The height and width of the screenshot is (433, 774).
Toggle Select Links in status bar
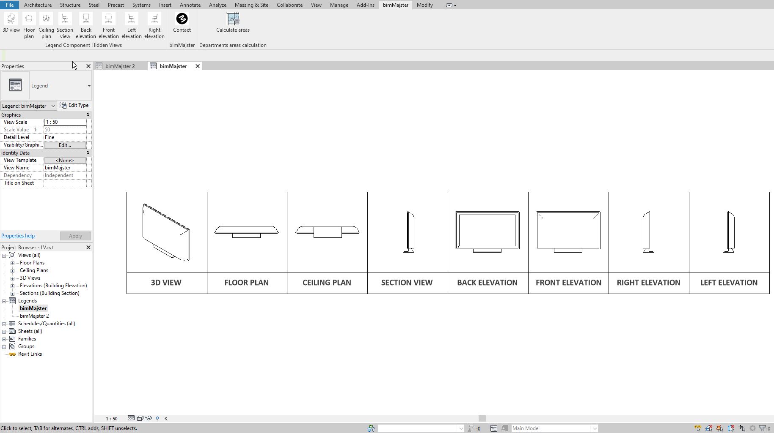tap(698, 428)
